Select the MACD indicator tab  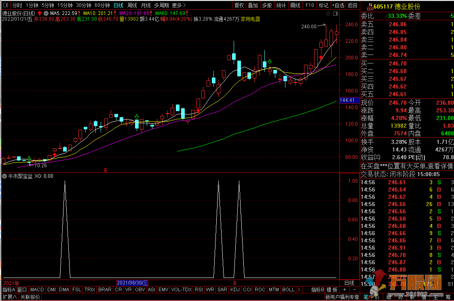[37, 289]
